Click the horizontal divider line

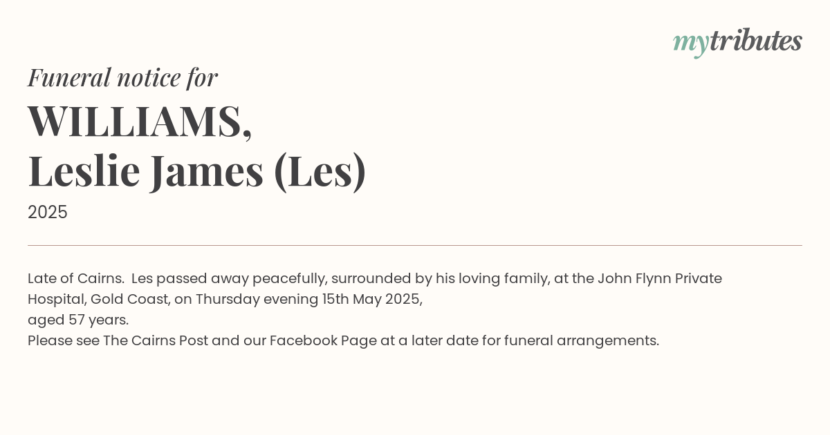[x=415, y=245]
